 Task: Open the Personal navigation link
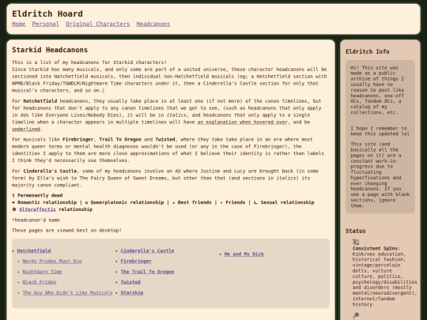[x=46, y=24]
